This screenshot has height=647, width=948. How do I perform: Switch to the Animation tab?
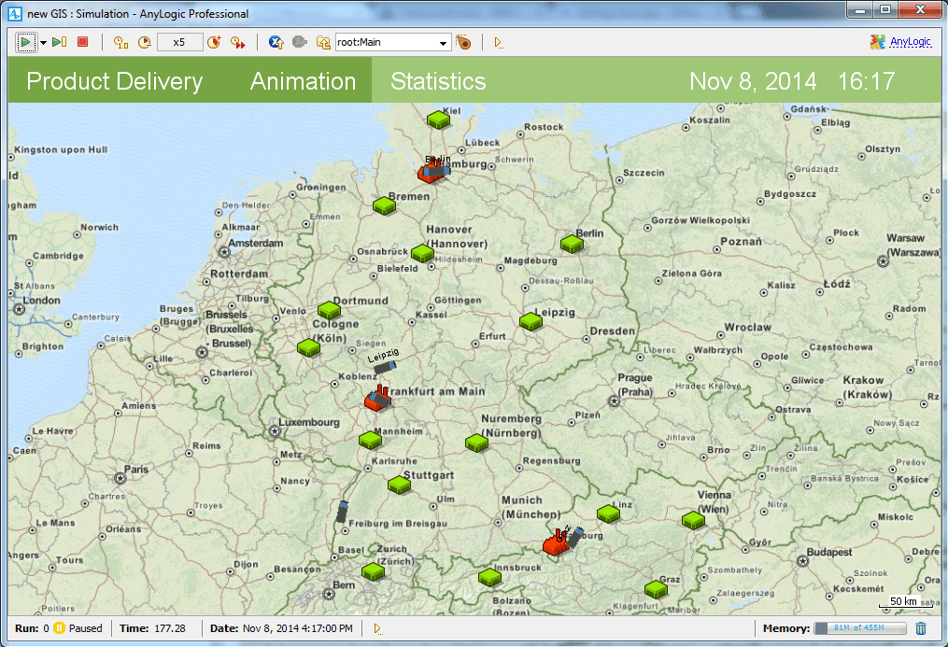pyautogui.click(x=303, y=81)
